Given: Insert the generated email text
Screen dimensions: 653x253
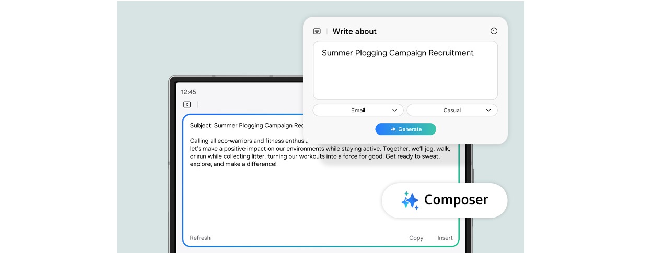Looking at the screenshot, I should point(445,238).
